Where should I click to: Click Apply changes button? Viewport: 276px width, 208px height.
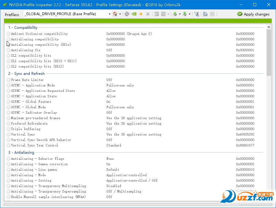(x=253, y=14)
